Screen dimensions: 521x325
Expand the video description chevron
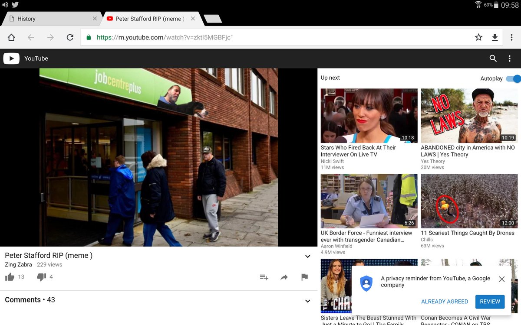(x=307, y=257)
